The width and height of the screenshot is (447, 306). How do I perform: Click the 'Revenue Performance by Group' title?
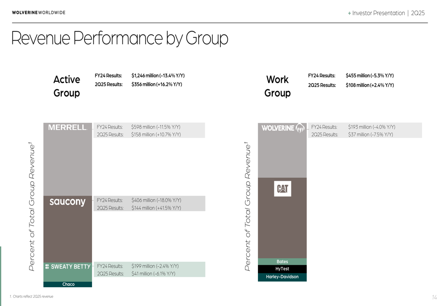(x=120, y=38)
